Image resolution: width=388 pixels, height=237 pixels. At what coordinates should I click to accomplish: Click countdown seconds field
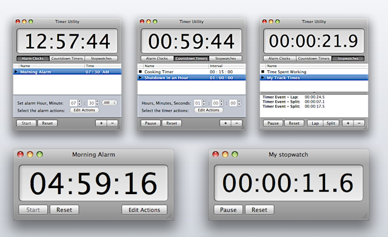(x=233, y=103)
